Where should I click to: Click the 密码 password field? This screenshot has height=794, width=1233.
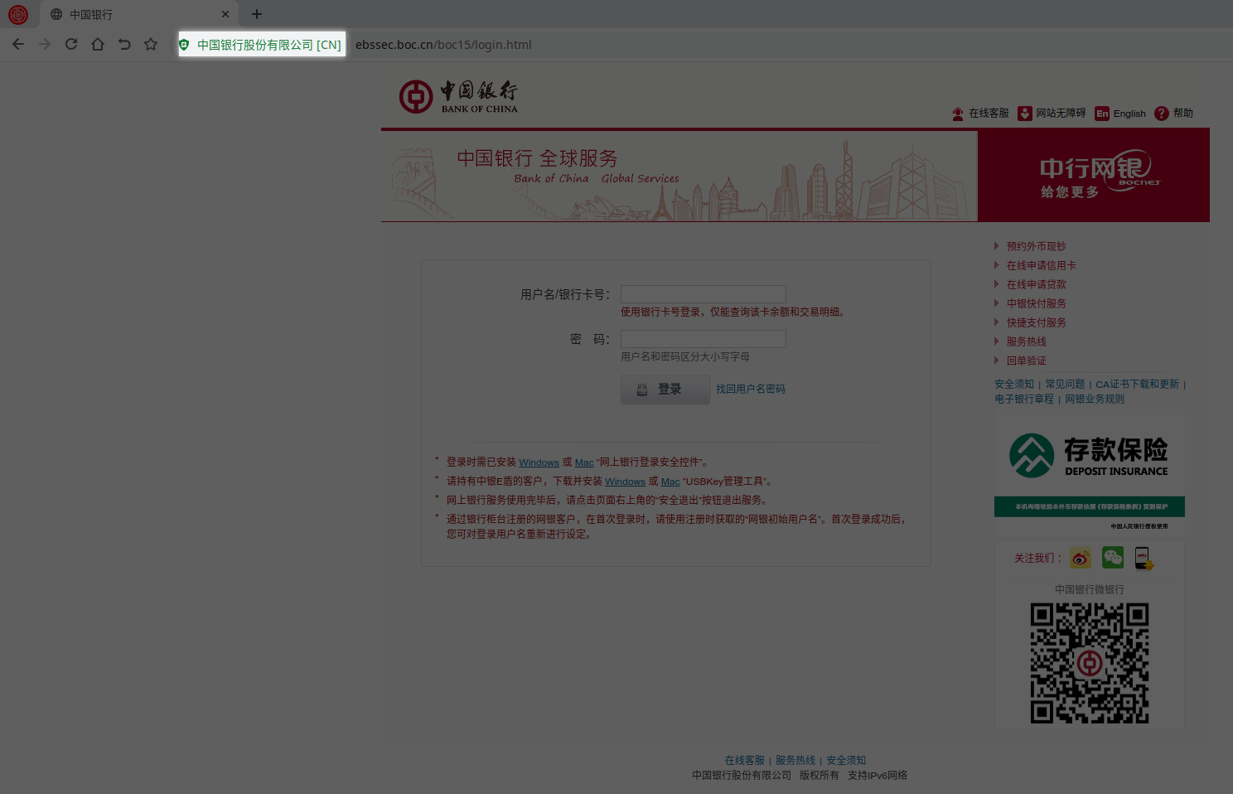pyautogui.click(x=704, y=339)
